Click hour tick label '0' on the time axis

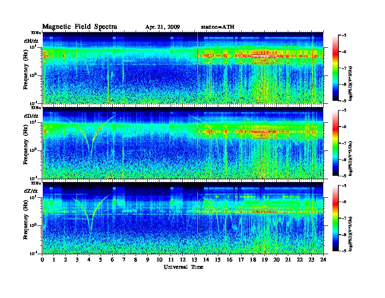pyautogui.click(x=42, y=260)
